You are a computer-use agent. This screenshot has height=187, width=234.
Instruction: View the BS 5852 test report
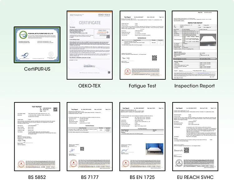37,137
